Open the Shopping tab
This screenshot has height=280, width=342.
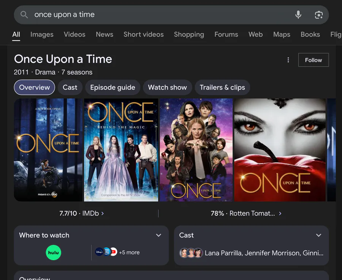pyautogui.click(x=189, y=34)
